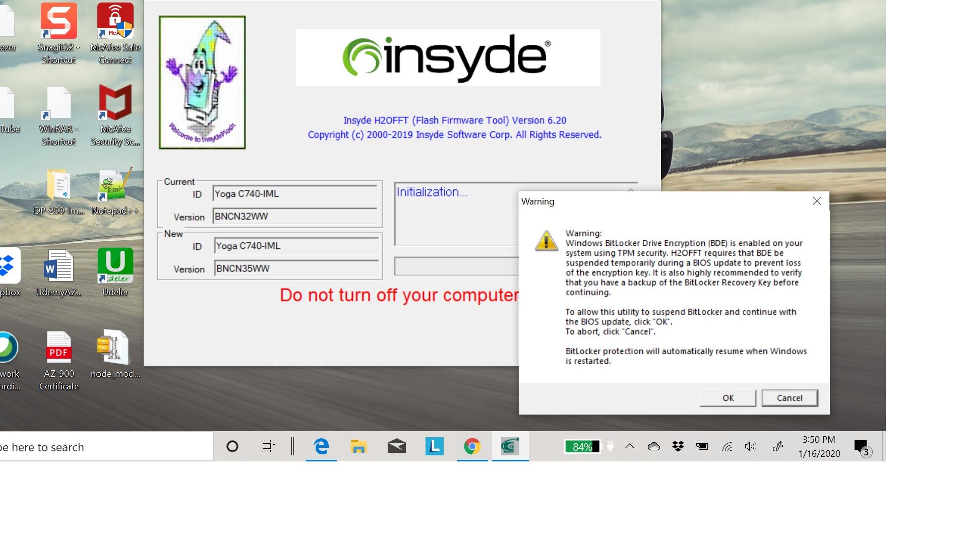Screen dimensions: 968x544
Task: Select Chrome browser icon in taskbar
Action: pyautogui.click(x=473, y=446)
